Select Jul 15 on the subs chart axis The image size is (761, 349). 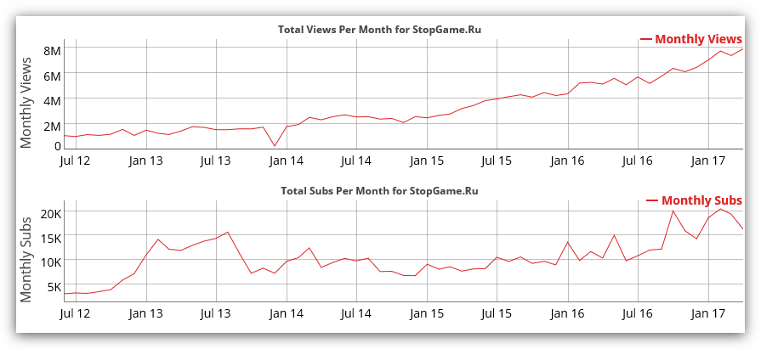tap(497, 313)
